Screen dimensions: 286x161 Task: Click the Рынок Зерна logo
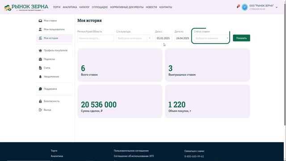coord(26,8)
